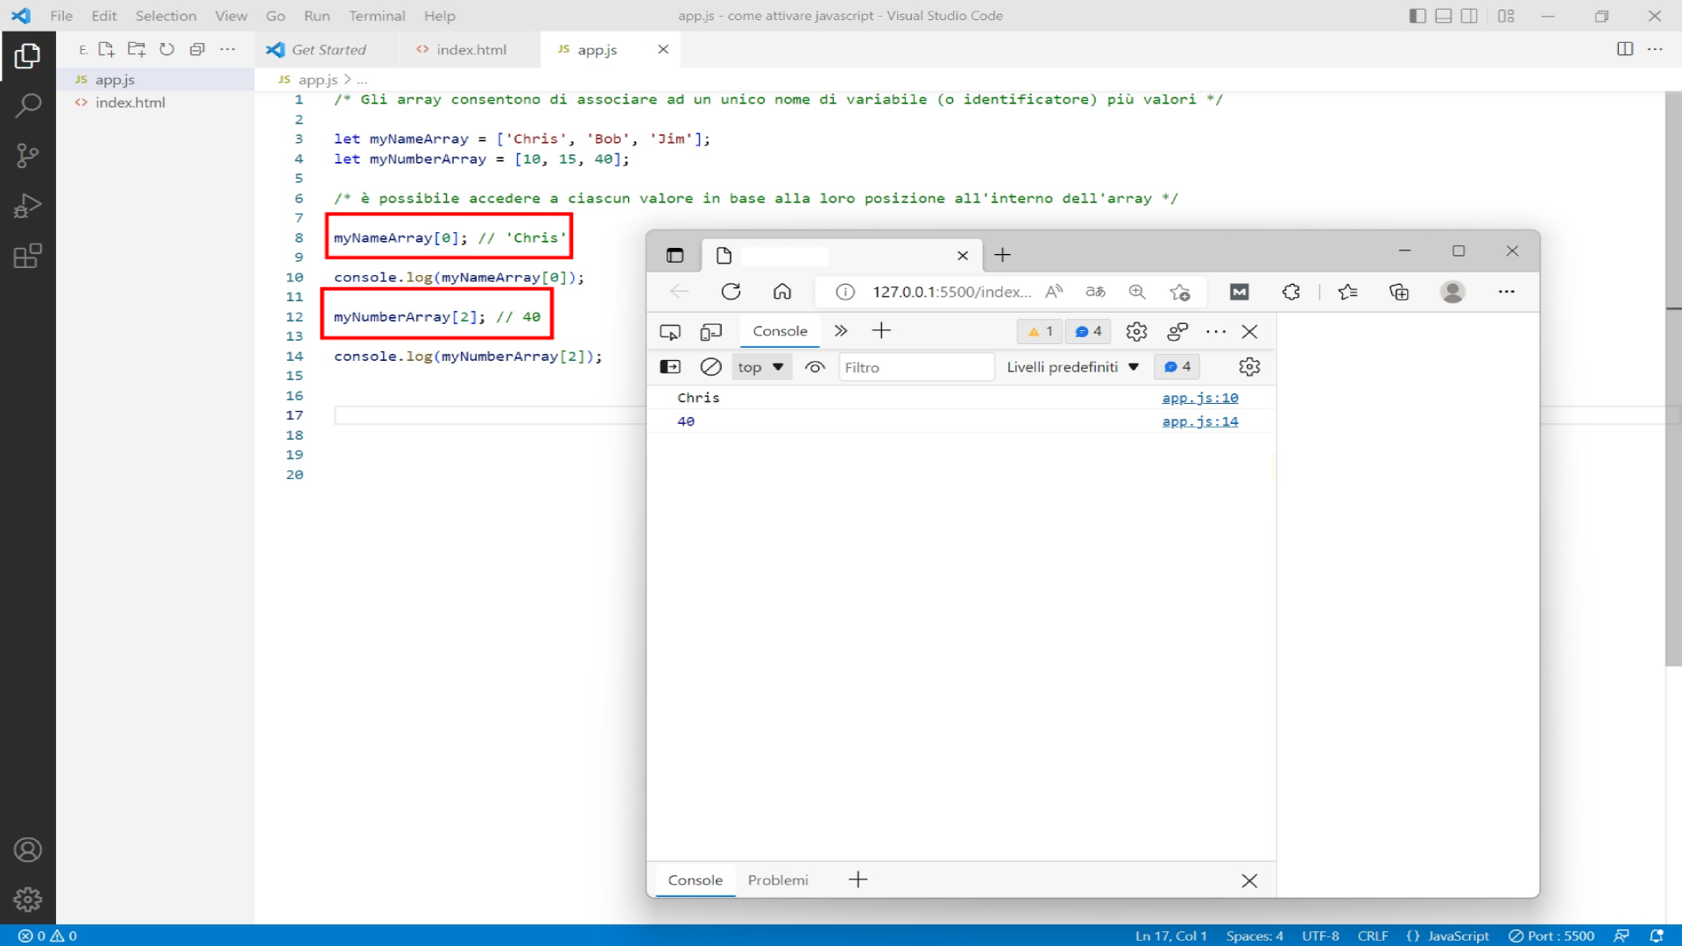The image size is (1682, 946).
Task: Open the Terminal menu
Action: coord(378,16)
